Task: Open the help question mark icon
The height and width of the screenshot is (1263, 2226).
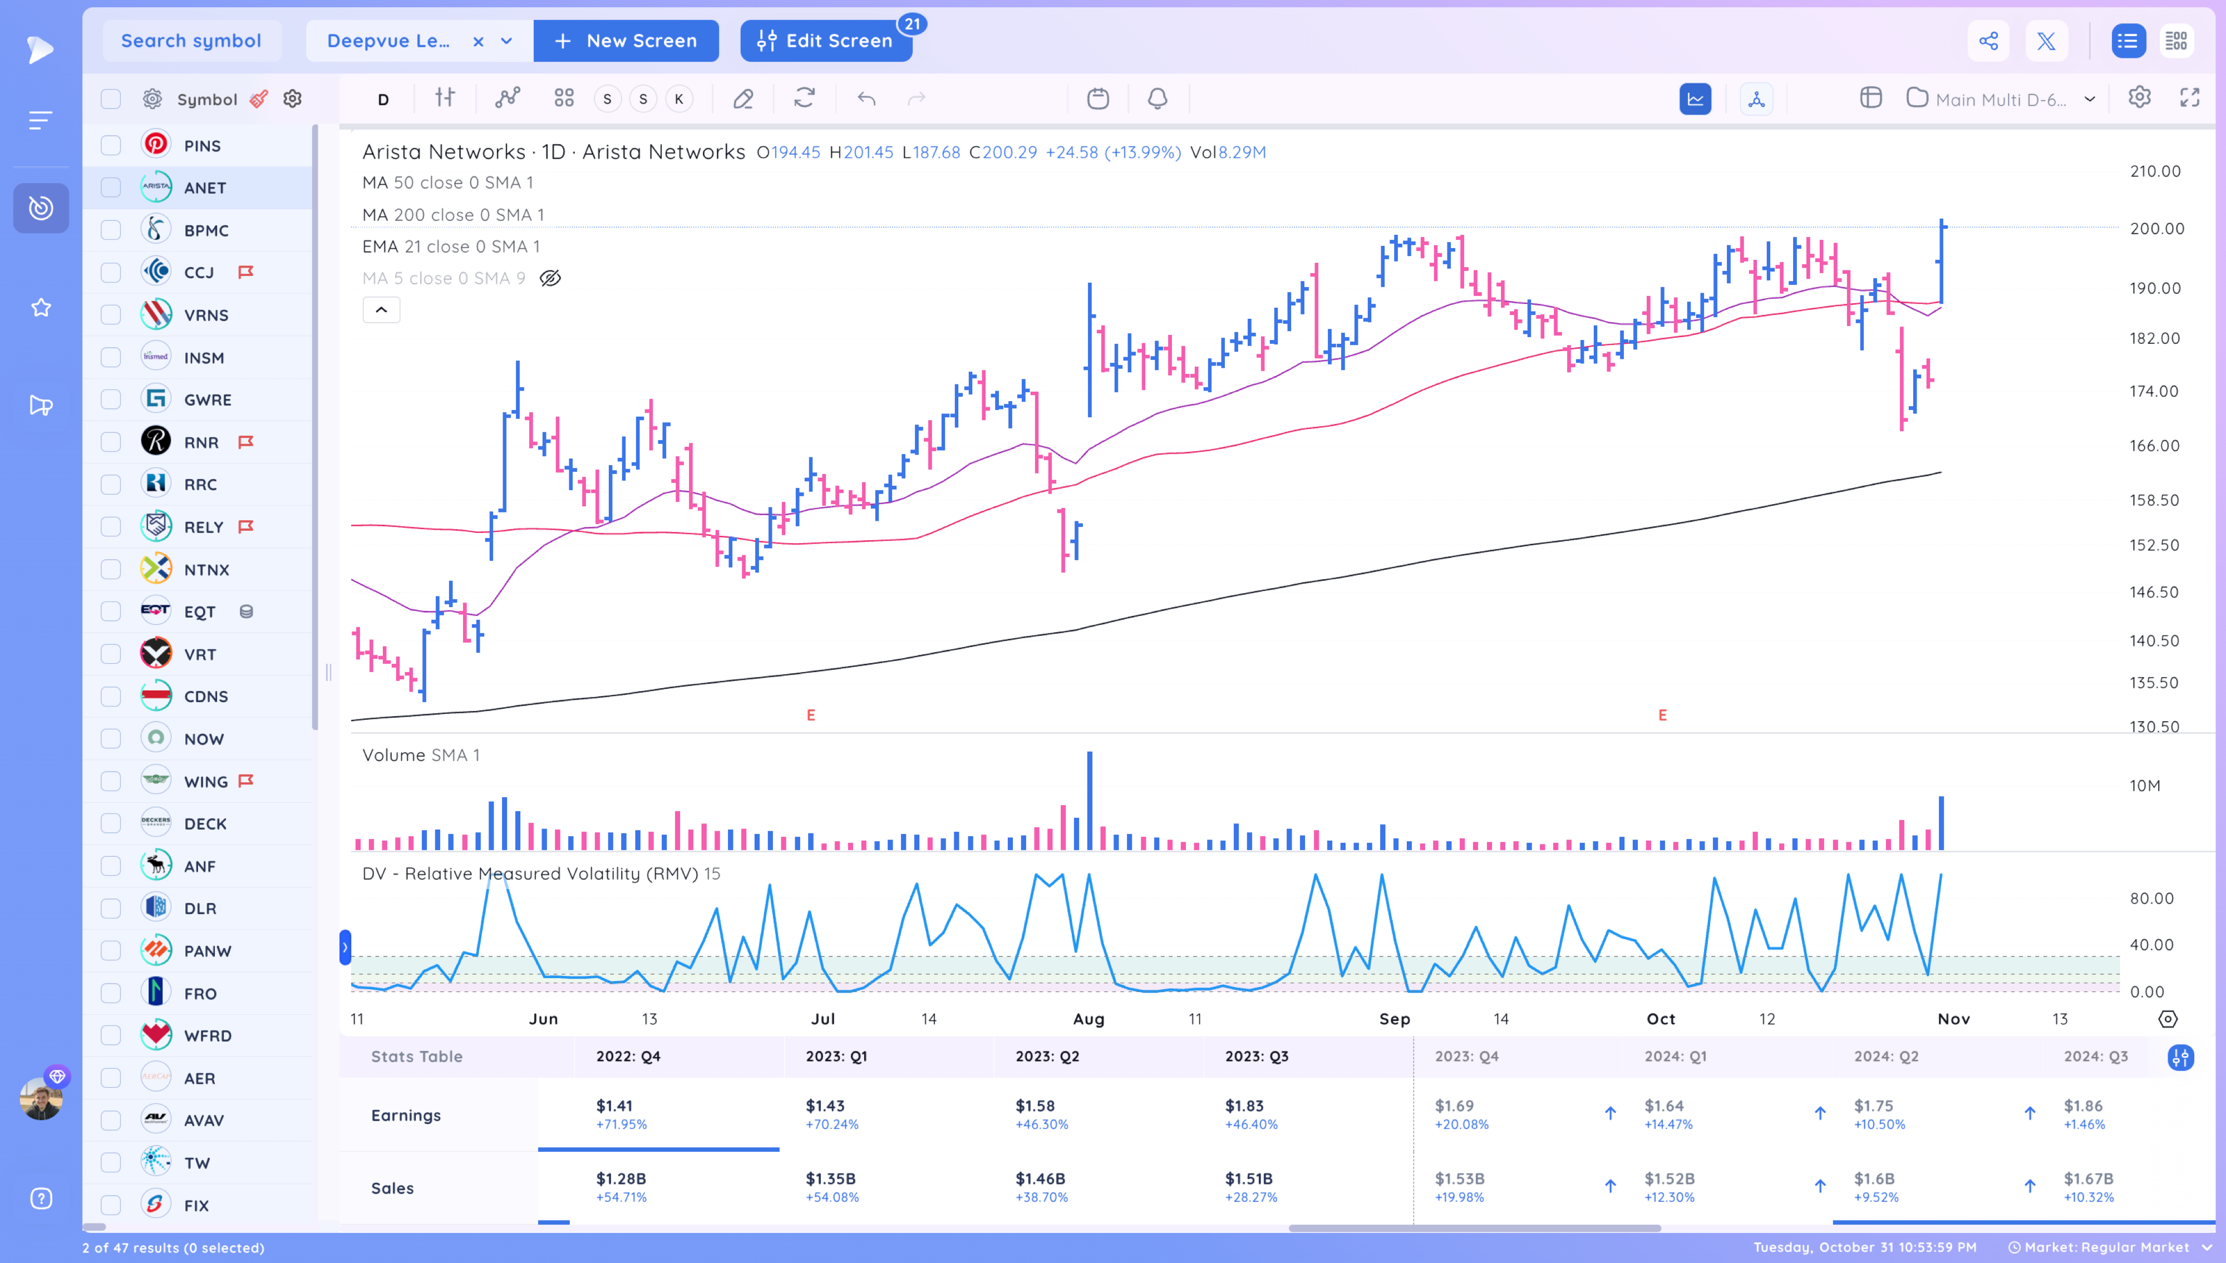Action: coord(41,1199)
